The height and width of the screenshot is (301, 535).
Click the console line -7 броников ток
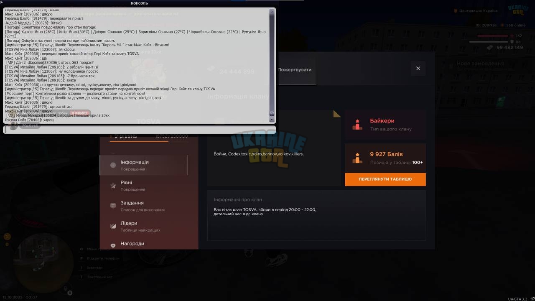[50, 76]
